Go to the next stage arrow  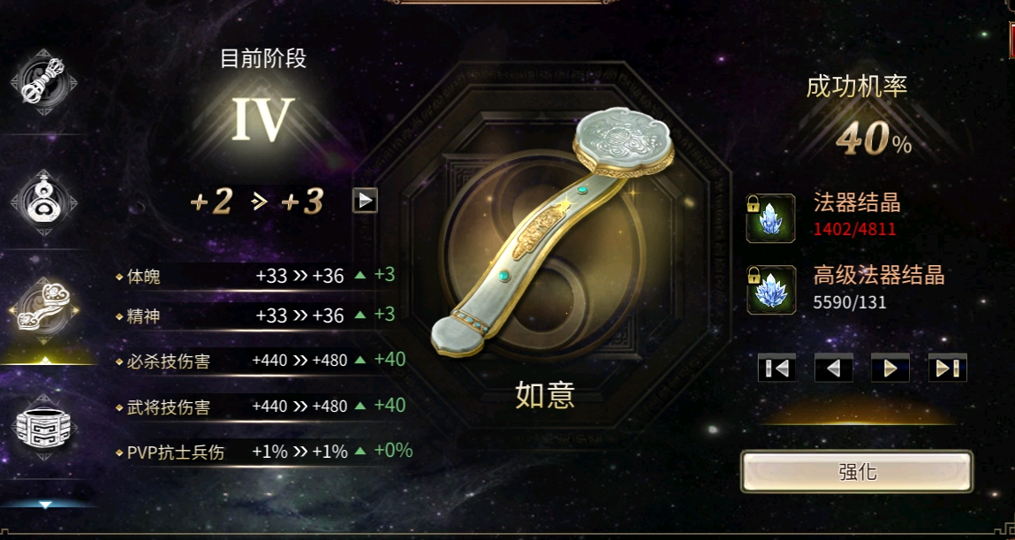pos(890,368)
